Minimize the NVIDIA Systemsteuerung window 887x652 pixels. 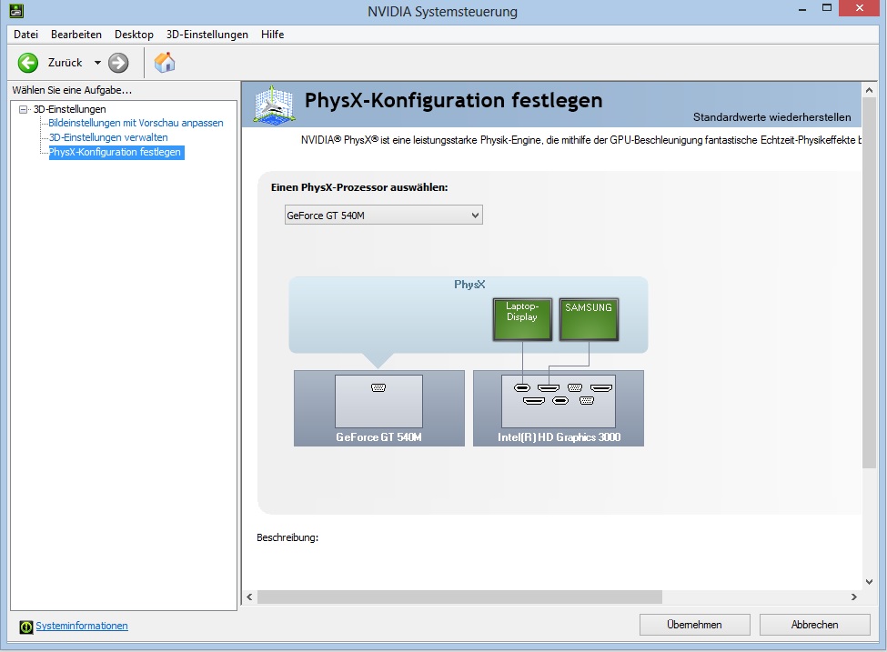(x=802, y=9)
